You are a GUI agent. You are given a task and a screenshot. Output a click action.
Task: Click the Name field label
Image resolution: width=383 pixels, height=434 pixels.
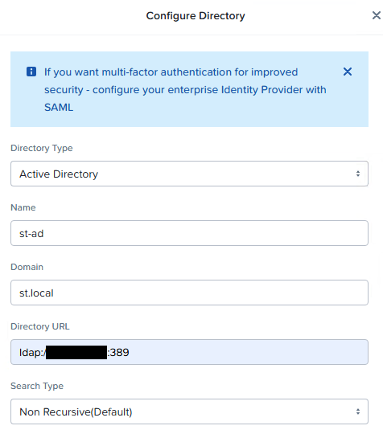tap(23, 207)
